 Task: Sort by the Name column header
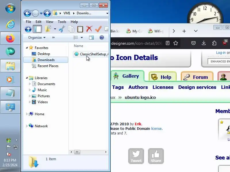click(x=78, y=46)
